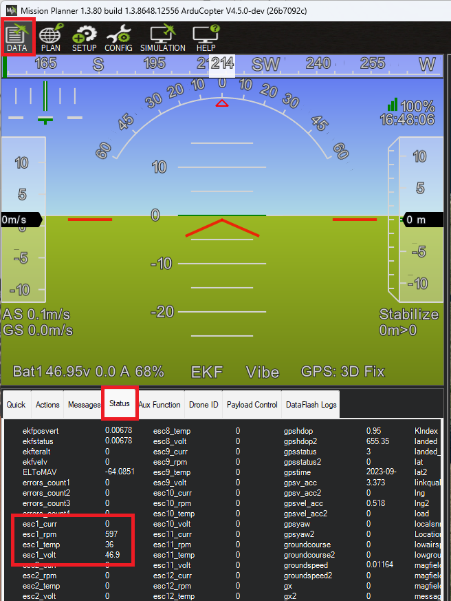Click the Vibe status label

(x=263, y=372)
